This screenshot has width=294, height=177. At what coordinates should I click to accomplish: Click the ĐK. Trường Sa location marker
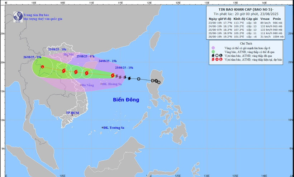[103, 128]
